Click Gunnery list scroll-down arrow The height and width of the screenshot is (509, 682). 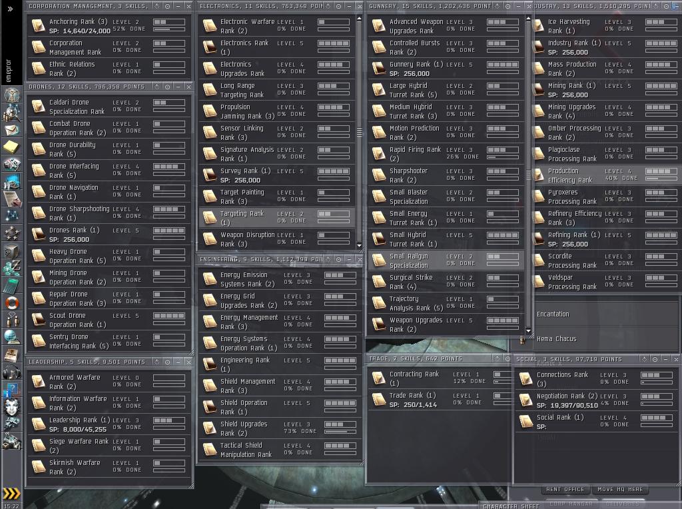click(x=528, y=330)
